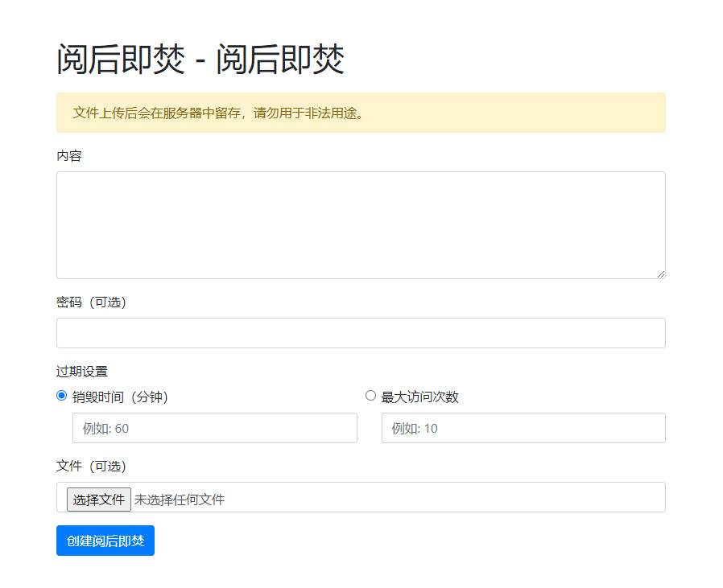Click the minutes field showing 例如: 60
723x588 pixels.
point(214,428)
